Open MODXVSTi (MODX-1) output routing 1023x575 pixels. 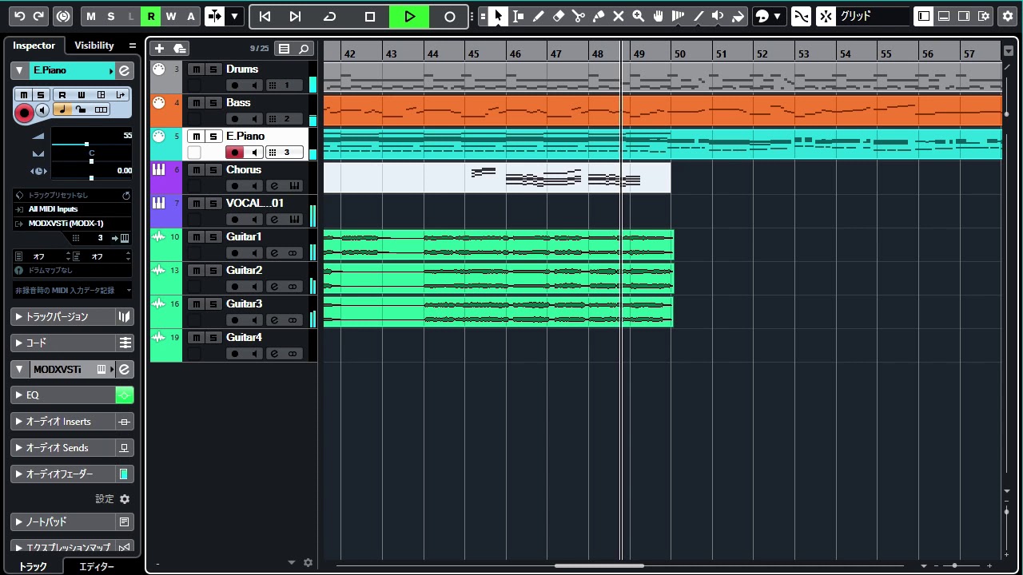click(x=74, y=224)
